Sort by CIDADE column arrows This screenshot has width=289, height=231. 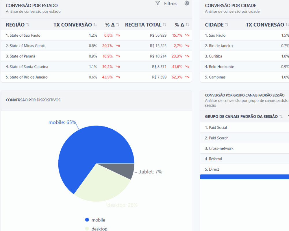point(227,24)
